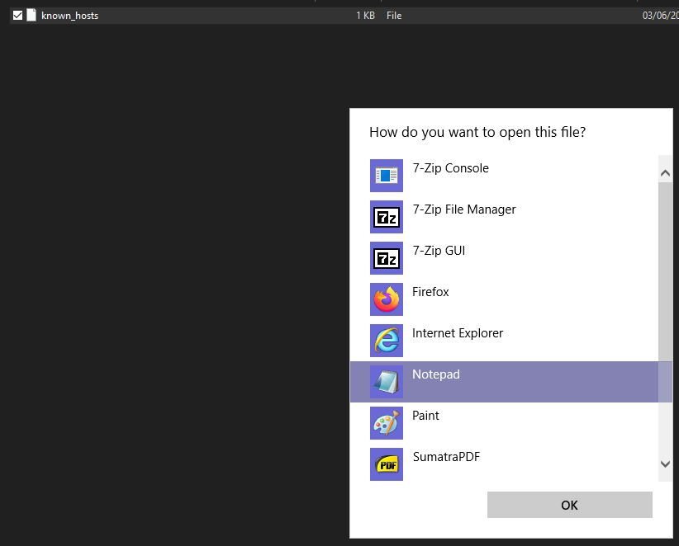Click the Paint palette icon
679x546 pixels.
point(386,423)
